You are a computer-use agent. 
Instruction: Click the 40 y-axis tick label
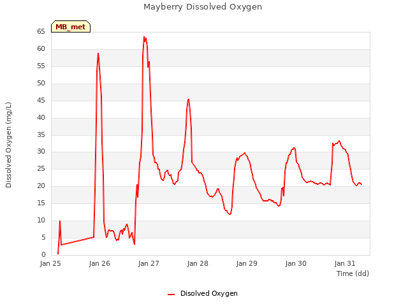coord(41,117)
